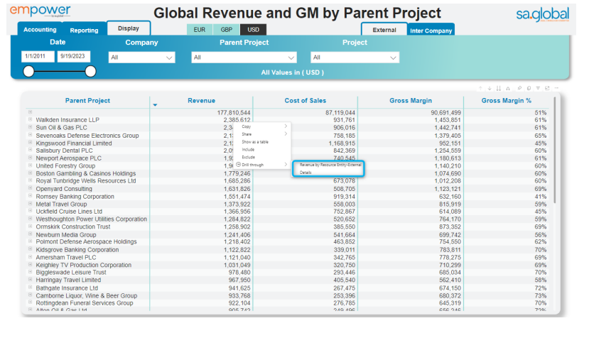The height and width of the screenshot is (355, 589).
Task: Pin the table visual
Action: 519,88
